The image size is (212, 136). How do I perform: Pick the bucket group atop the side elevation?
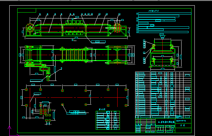click(x=74, y=22)
